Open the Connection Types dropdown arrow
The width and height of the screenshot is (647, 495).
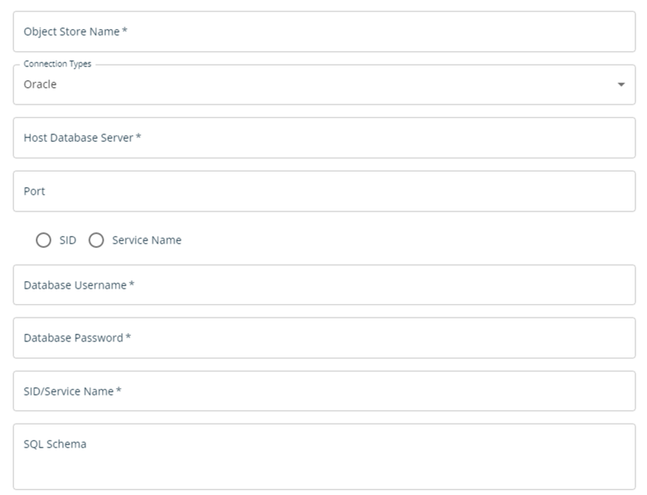(621, 85)
